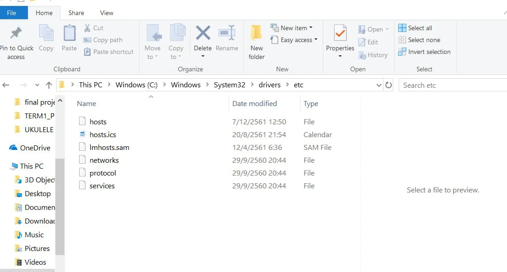Click the Copy icon in Clipboard group
The width and height of the screenshot is (507, 272).
pyautogui.click(x=46, y=32)
